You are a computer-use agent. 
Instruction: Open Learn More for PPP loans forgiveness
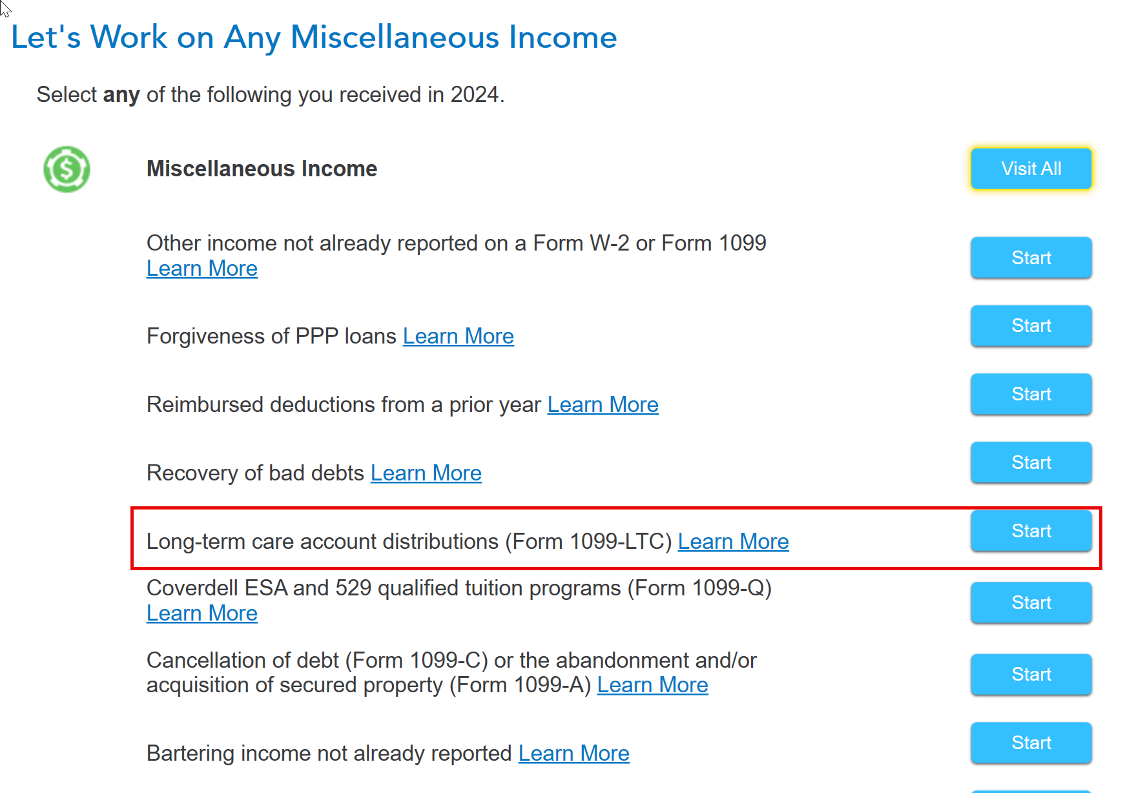click(x=459, y=336)
